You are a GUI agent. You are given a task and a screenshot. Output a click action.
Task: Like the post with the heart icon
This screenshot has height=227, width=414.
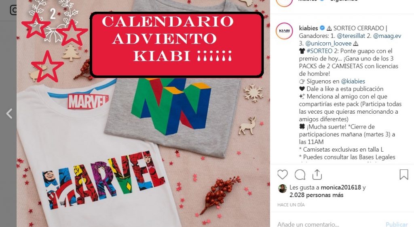(x=283, y=175)
